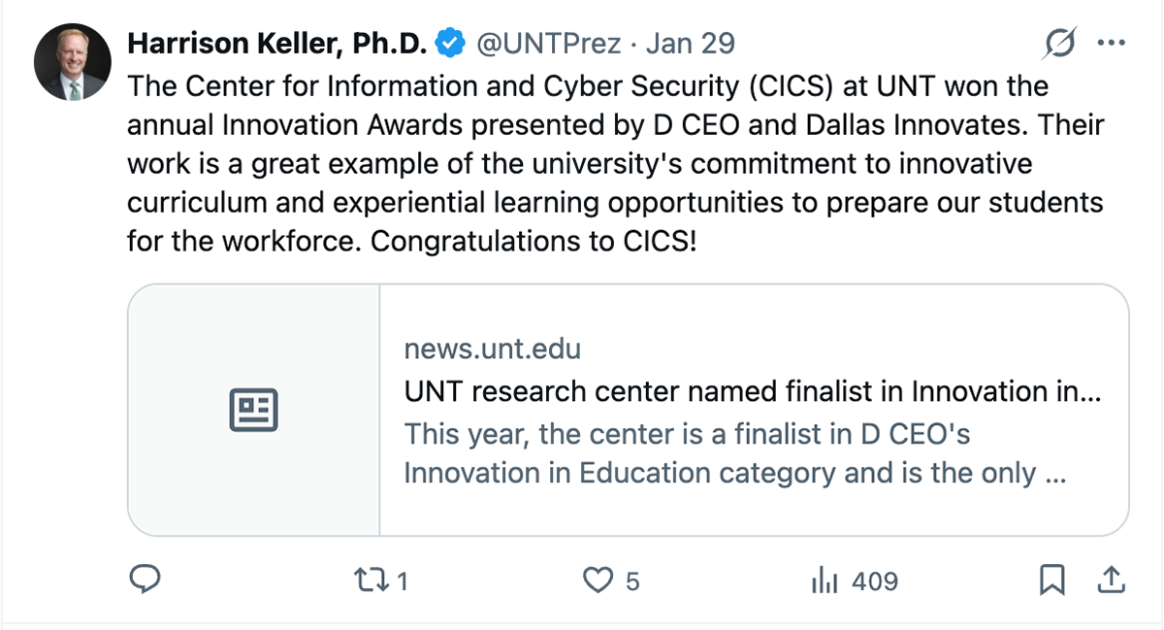The height and width of the screenshot is (630, 1164).
Task: Click the Jan 29 timestamp
Action: click(x=690, y=44)
